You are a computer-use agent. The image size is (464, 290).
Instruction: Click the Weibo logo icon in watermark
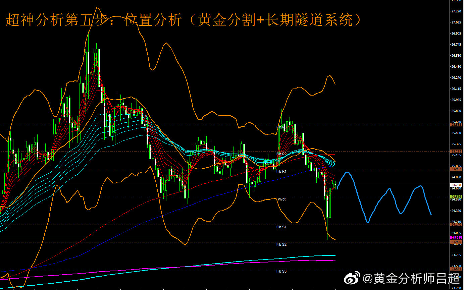pyautogui.click(x=353, y=278)
